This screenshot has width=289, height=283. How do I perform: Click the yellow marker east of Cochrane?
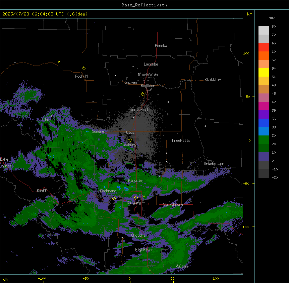click(x=114, y=198)
